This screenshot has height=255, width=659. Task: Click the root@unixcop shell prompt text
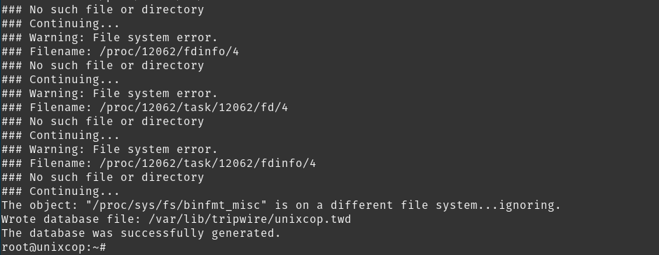[53, 247]
